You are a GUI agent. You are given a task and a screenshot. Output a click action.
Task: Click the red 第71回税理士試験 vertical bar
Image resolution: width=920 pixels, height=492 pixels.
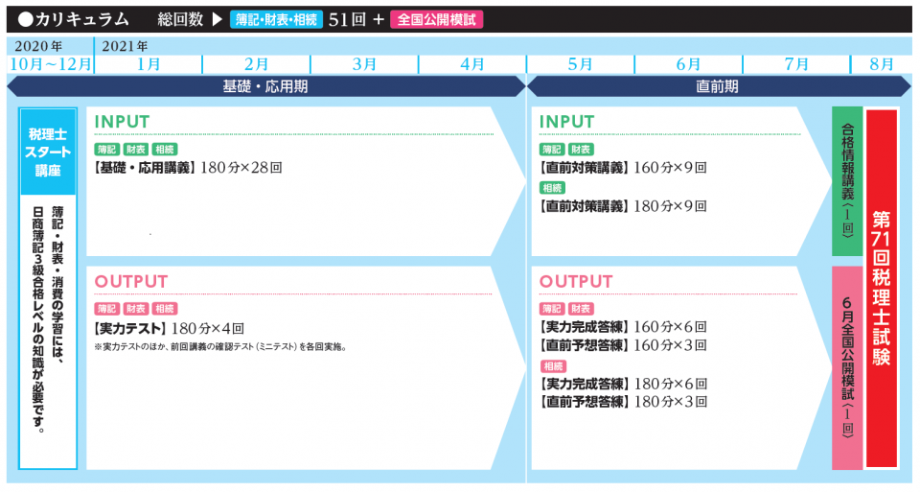point(882,288)
